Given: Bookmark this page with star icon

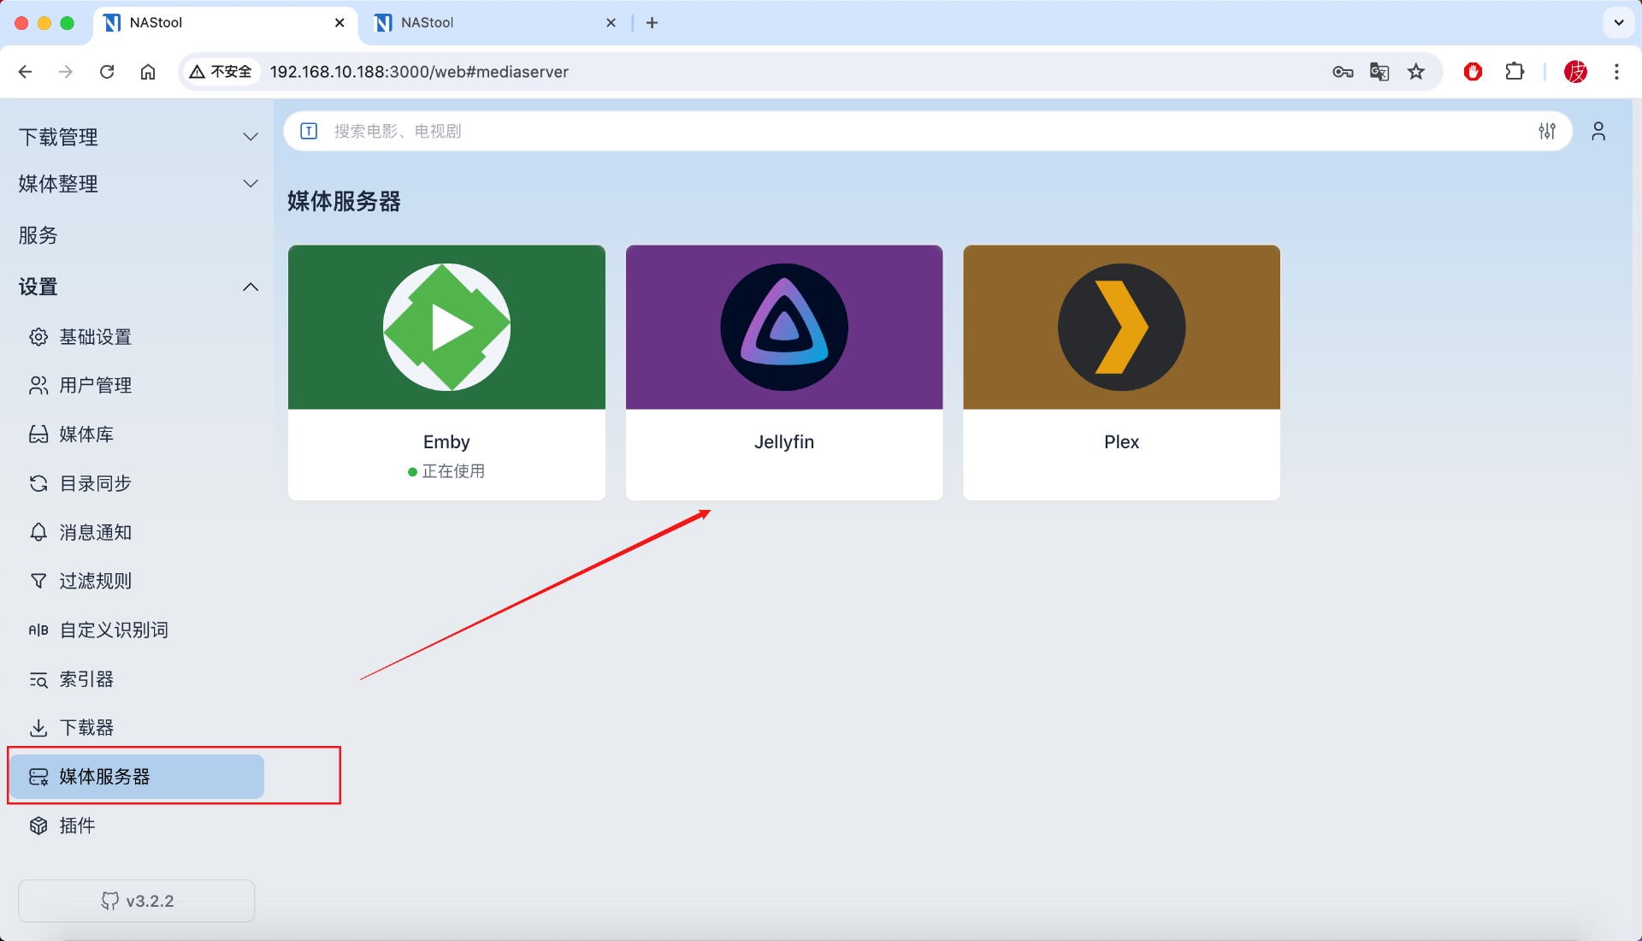Looking at the screenshot, I should (1416, 72).
